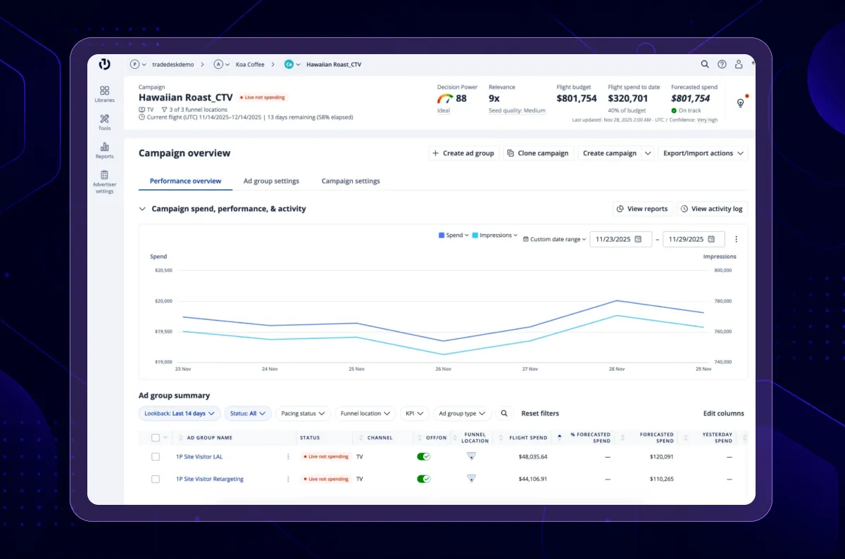Image resolution: width=845 pixels, height=559 pixels.
Task: Collapse Campaign spend, performance, & activity section
Action: click(x=142, y=209)
